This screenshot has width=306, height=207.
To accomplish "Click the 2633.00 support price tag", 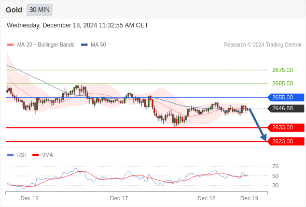I will tap(286, 127).
